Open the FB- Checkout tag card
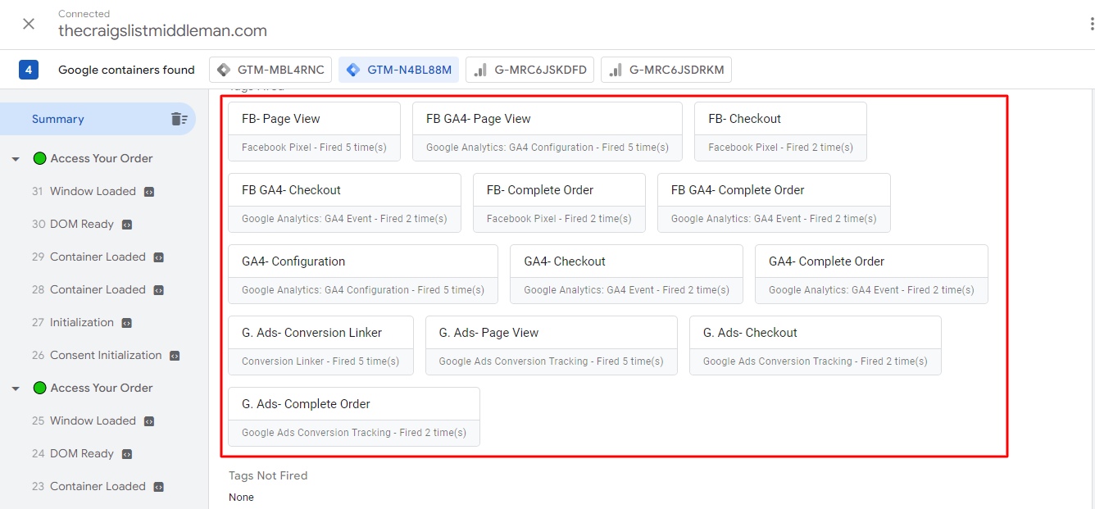Screen dimensions: 1095x509 pos(781,131)
